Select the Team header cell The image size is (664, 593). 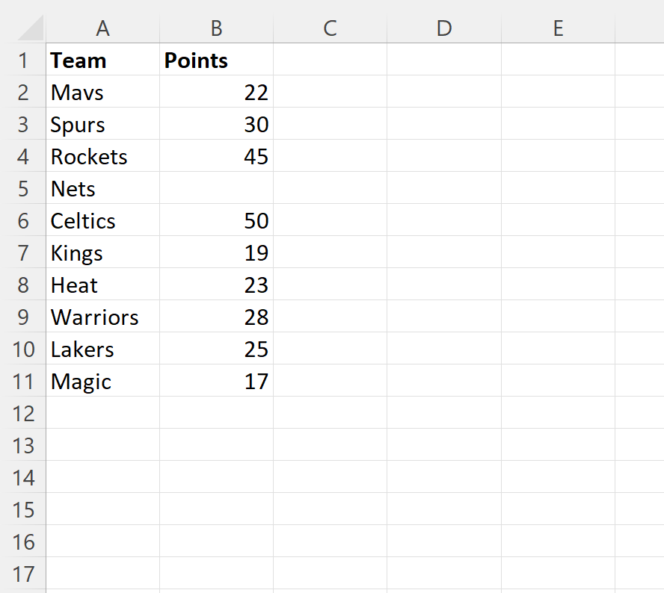point(102,60)
